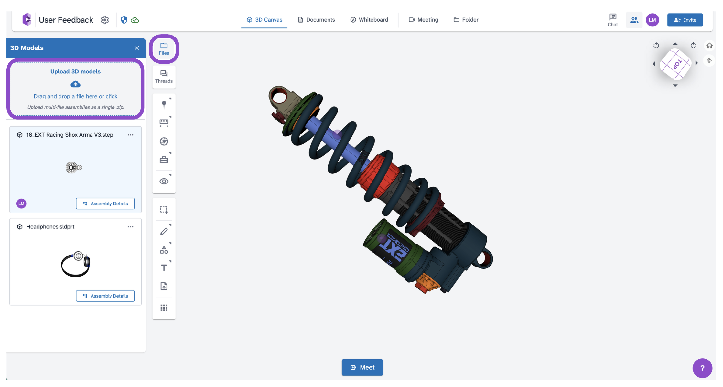Viewport: 723px width, 387px height.
Task: Open workspace settings gear
Action: [x=105, y=20]
